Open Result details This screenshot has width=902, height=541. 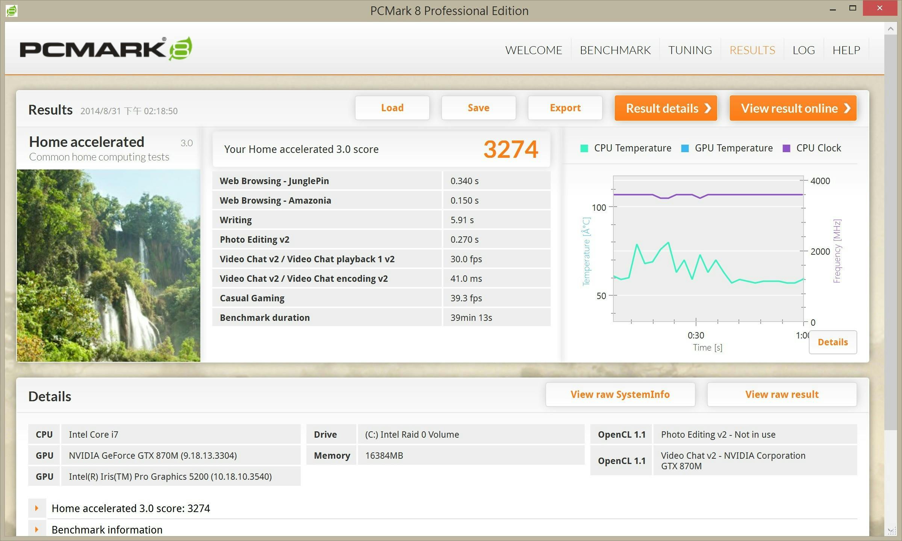coord(666,108)
